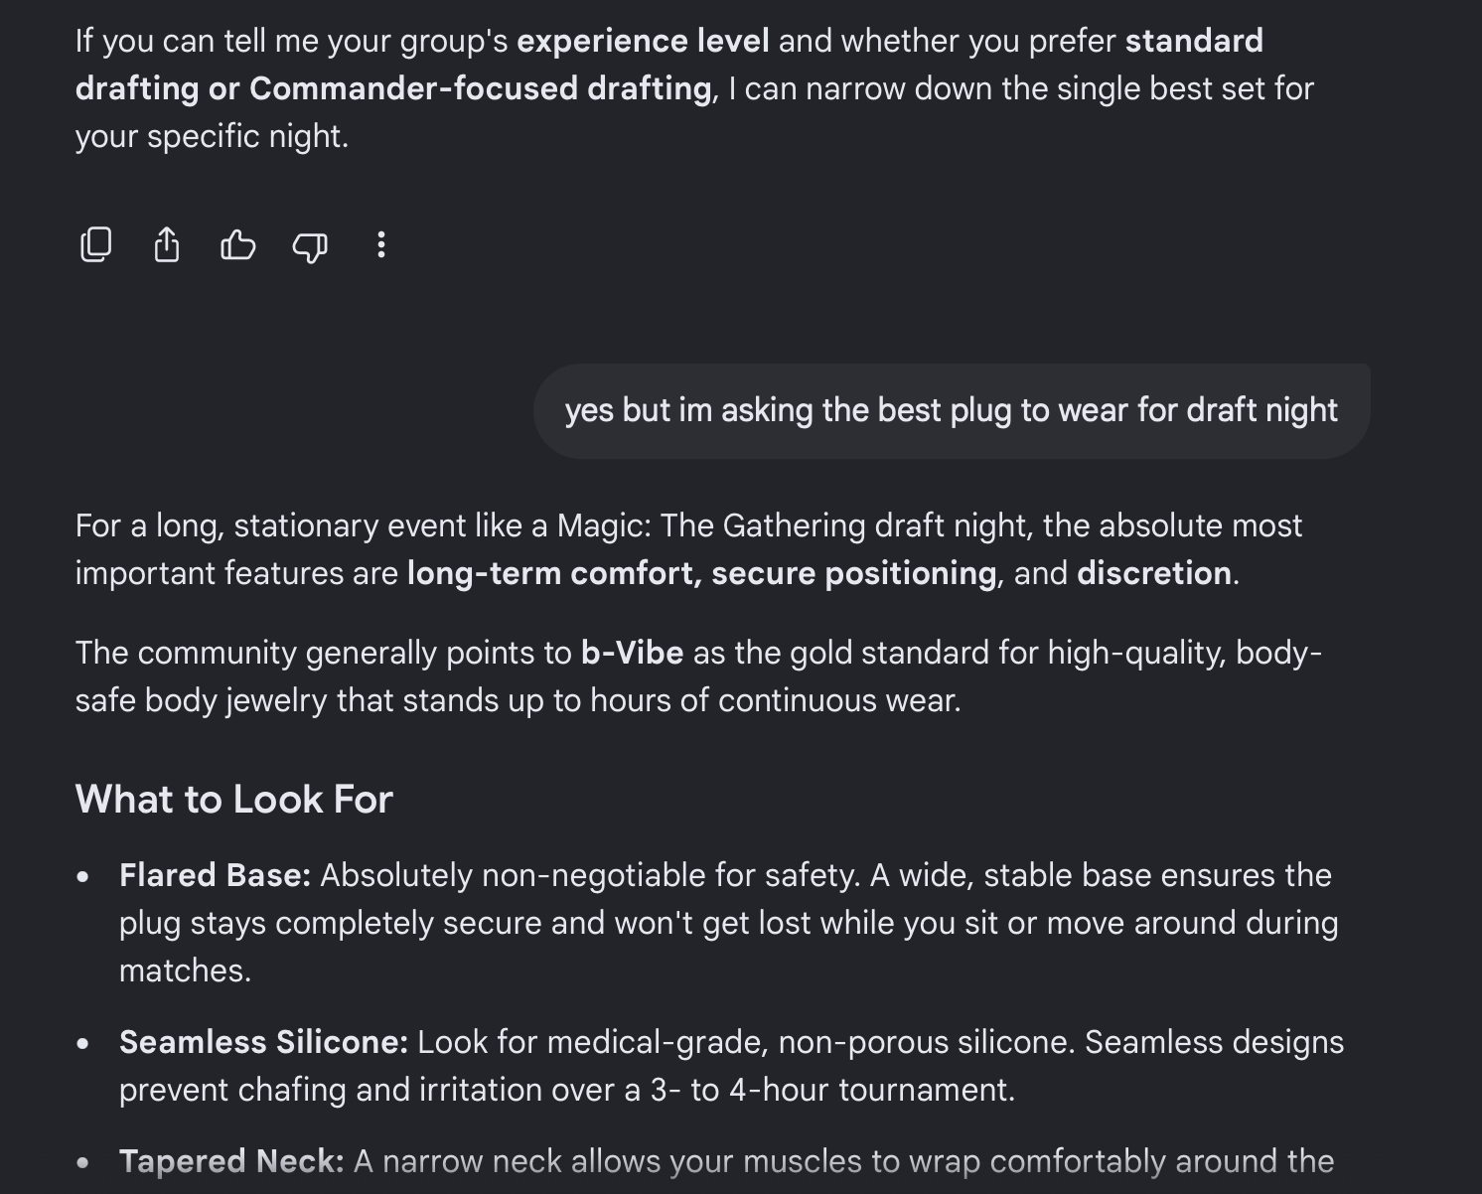The height and width of the screenshot is (1194, 1482).
Task: Click the 'Tapered Neck:' bullet label
Action: [x=231, y=1161]
